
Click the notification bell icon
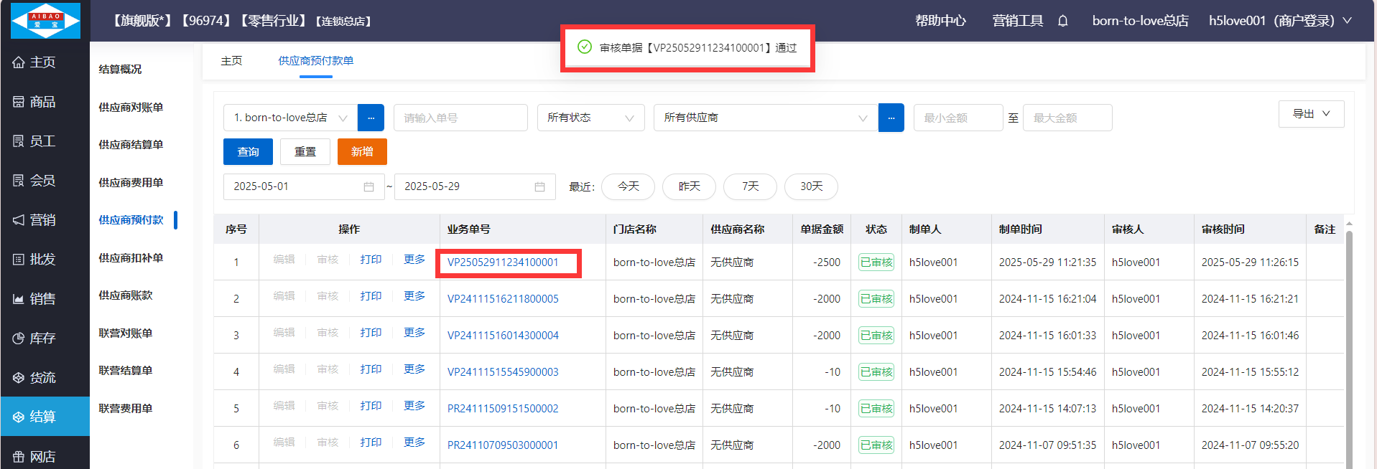point(1062,21)
